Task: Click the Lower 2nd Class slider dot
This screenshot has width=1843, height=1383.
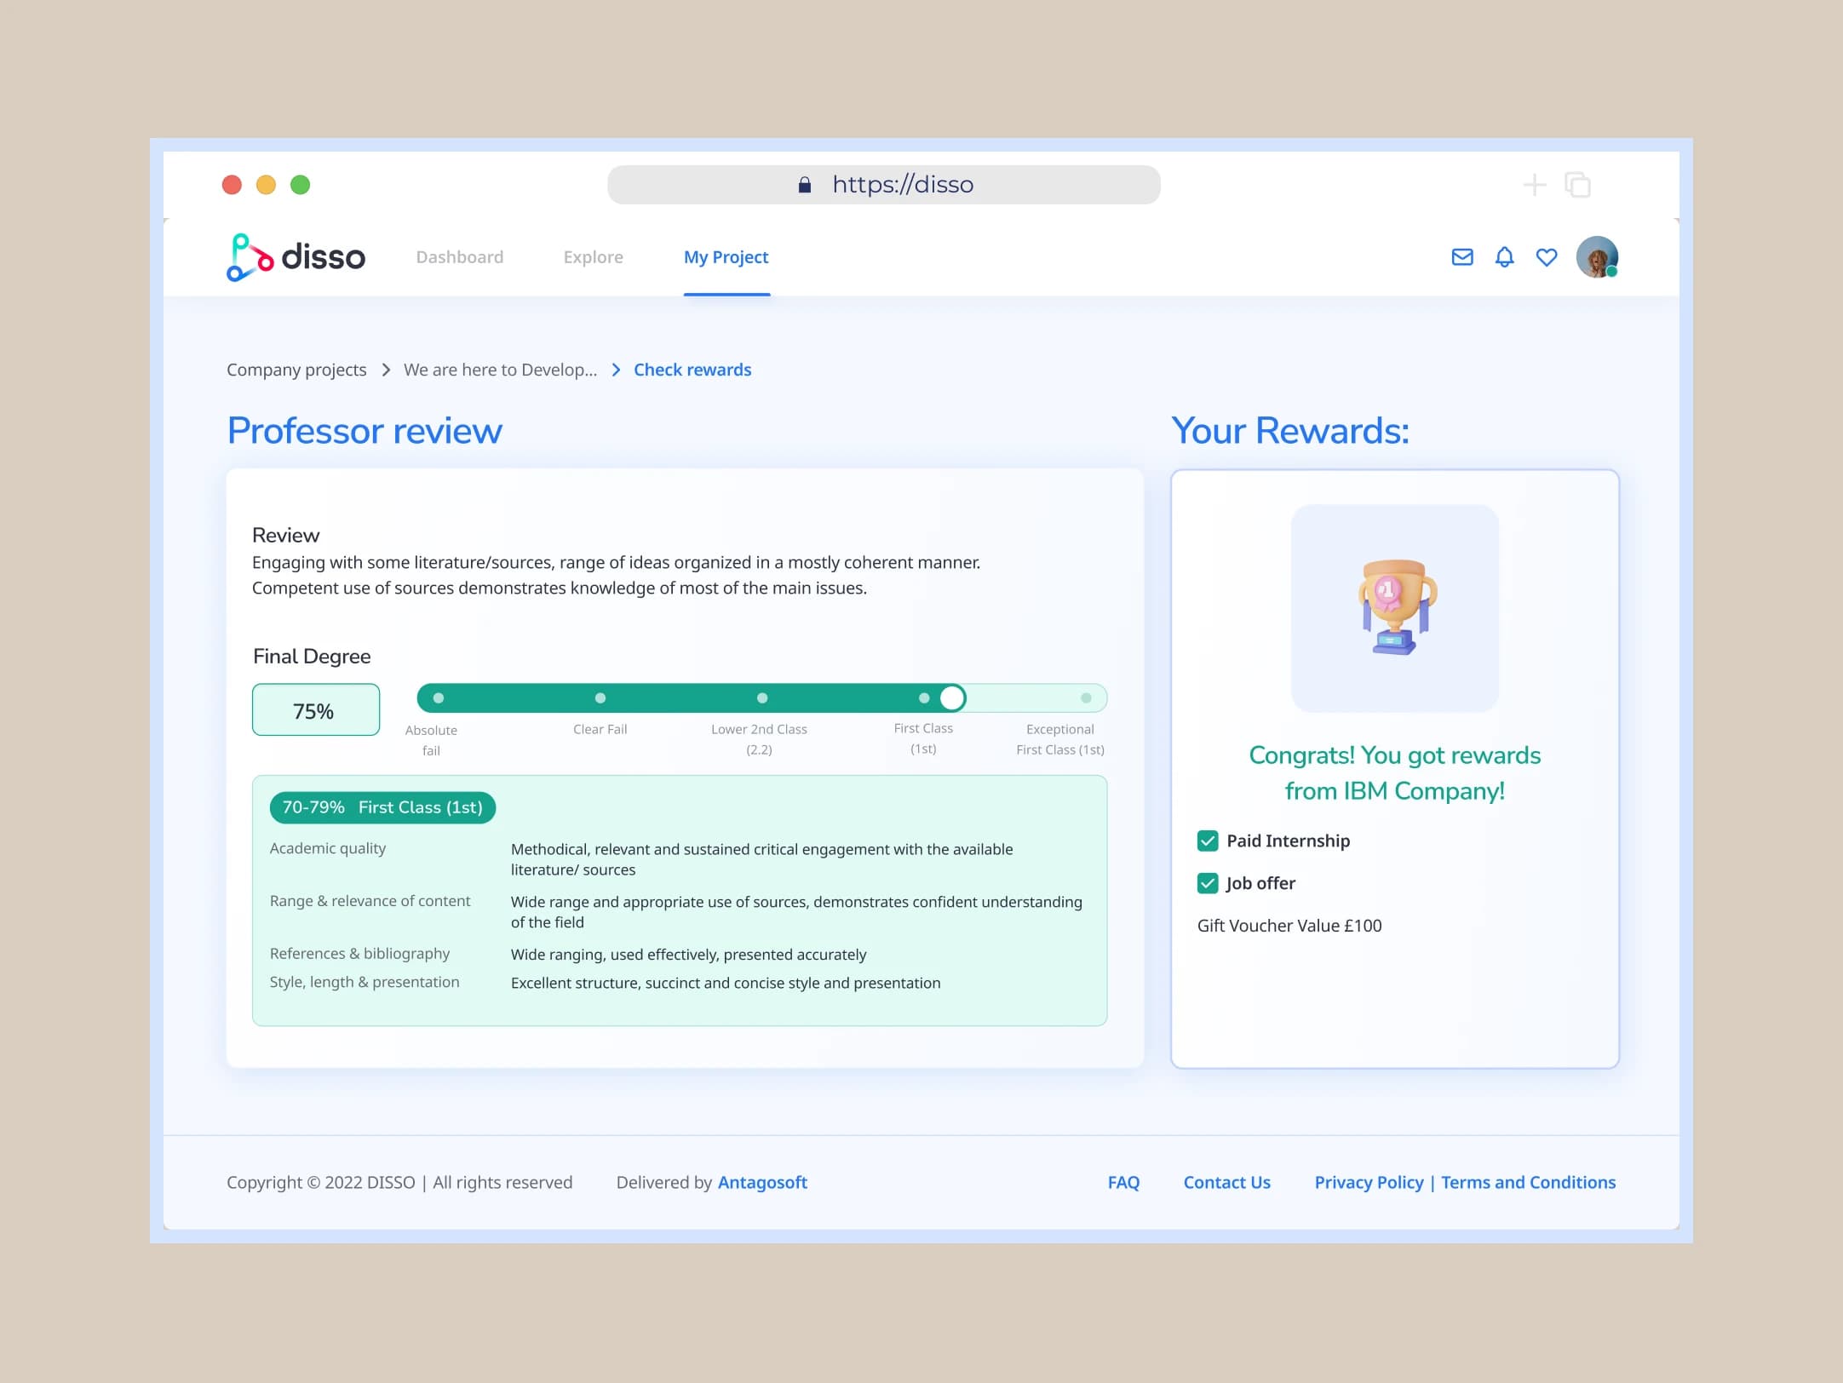Action: (762, 698)
